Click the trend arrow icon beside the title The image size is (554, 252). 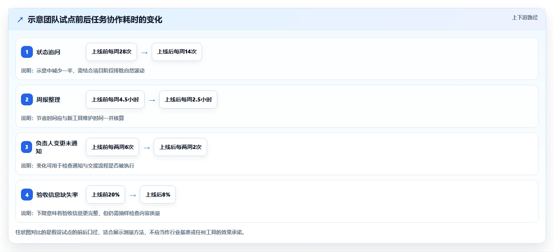(20, 20)
